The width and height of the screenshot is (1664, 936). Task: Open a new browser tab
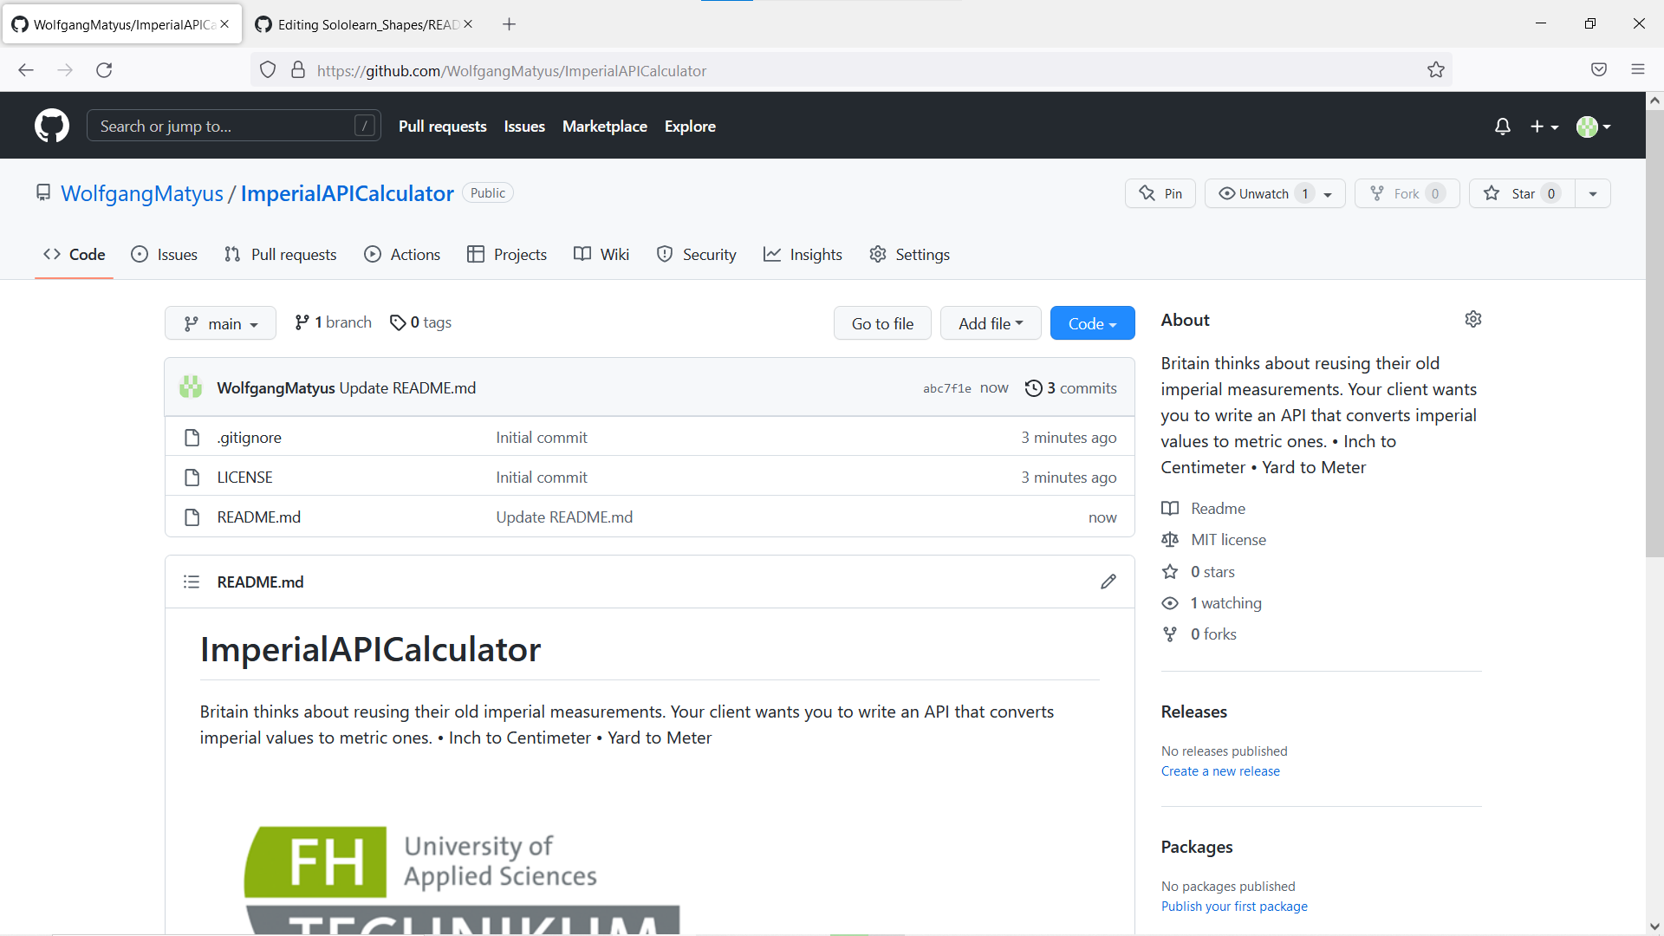(509, 24)
